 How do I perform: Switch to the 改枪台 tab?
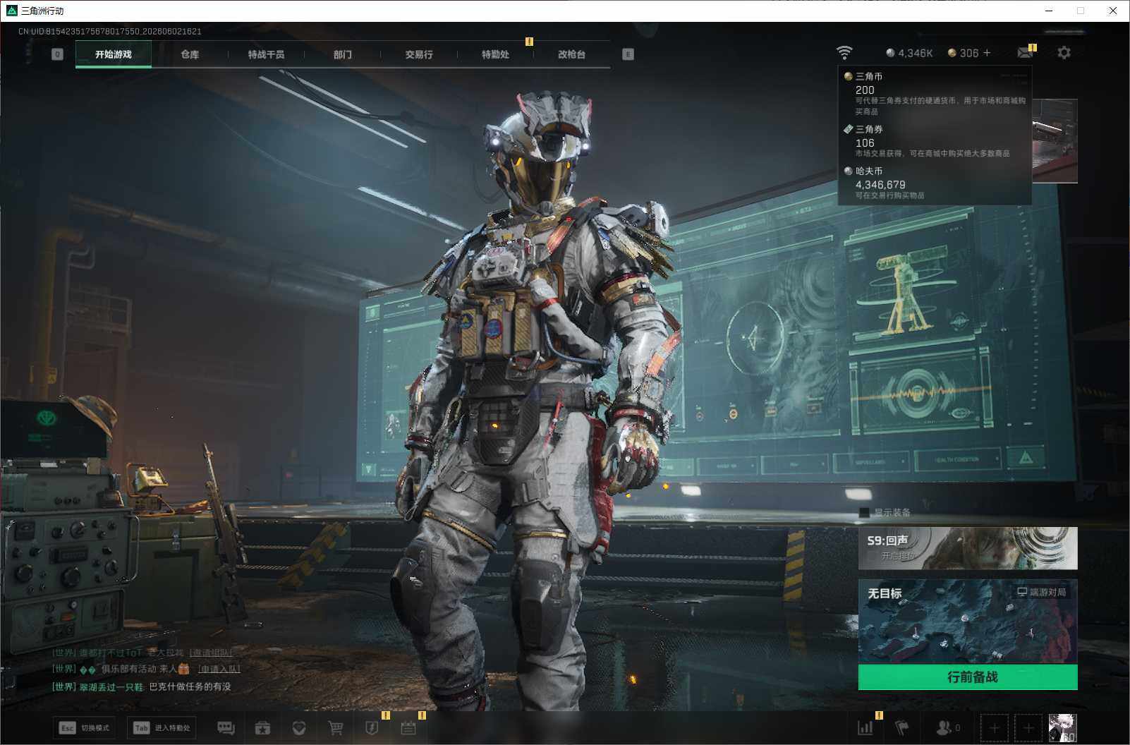571,54
